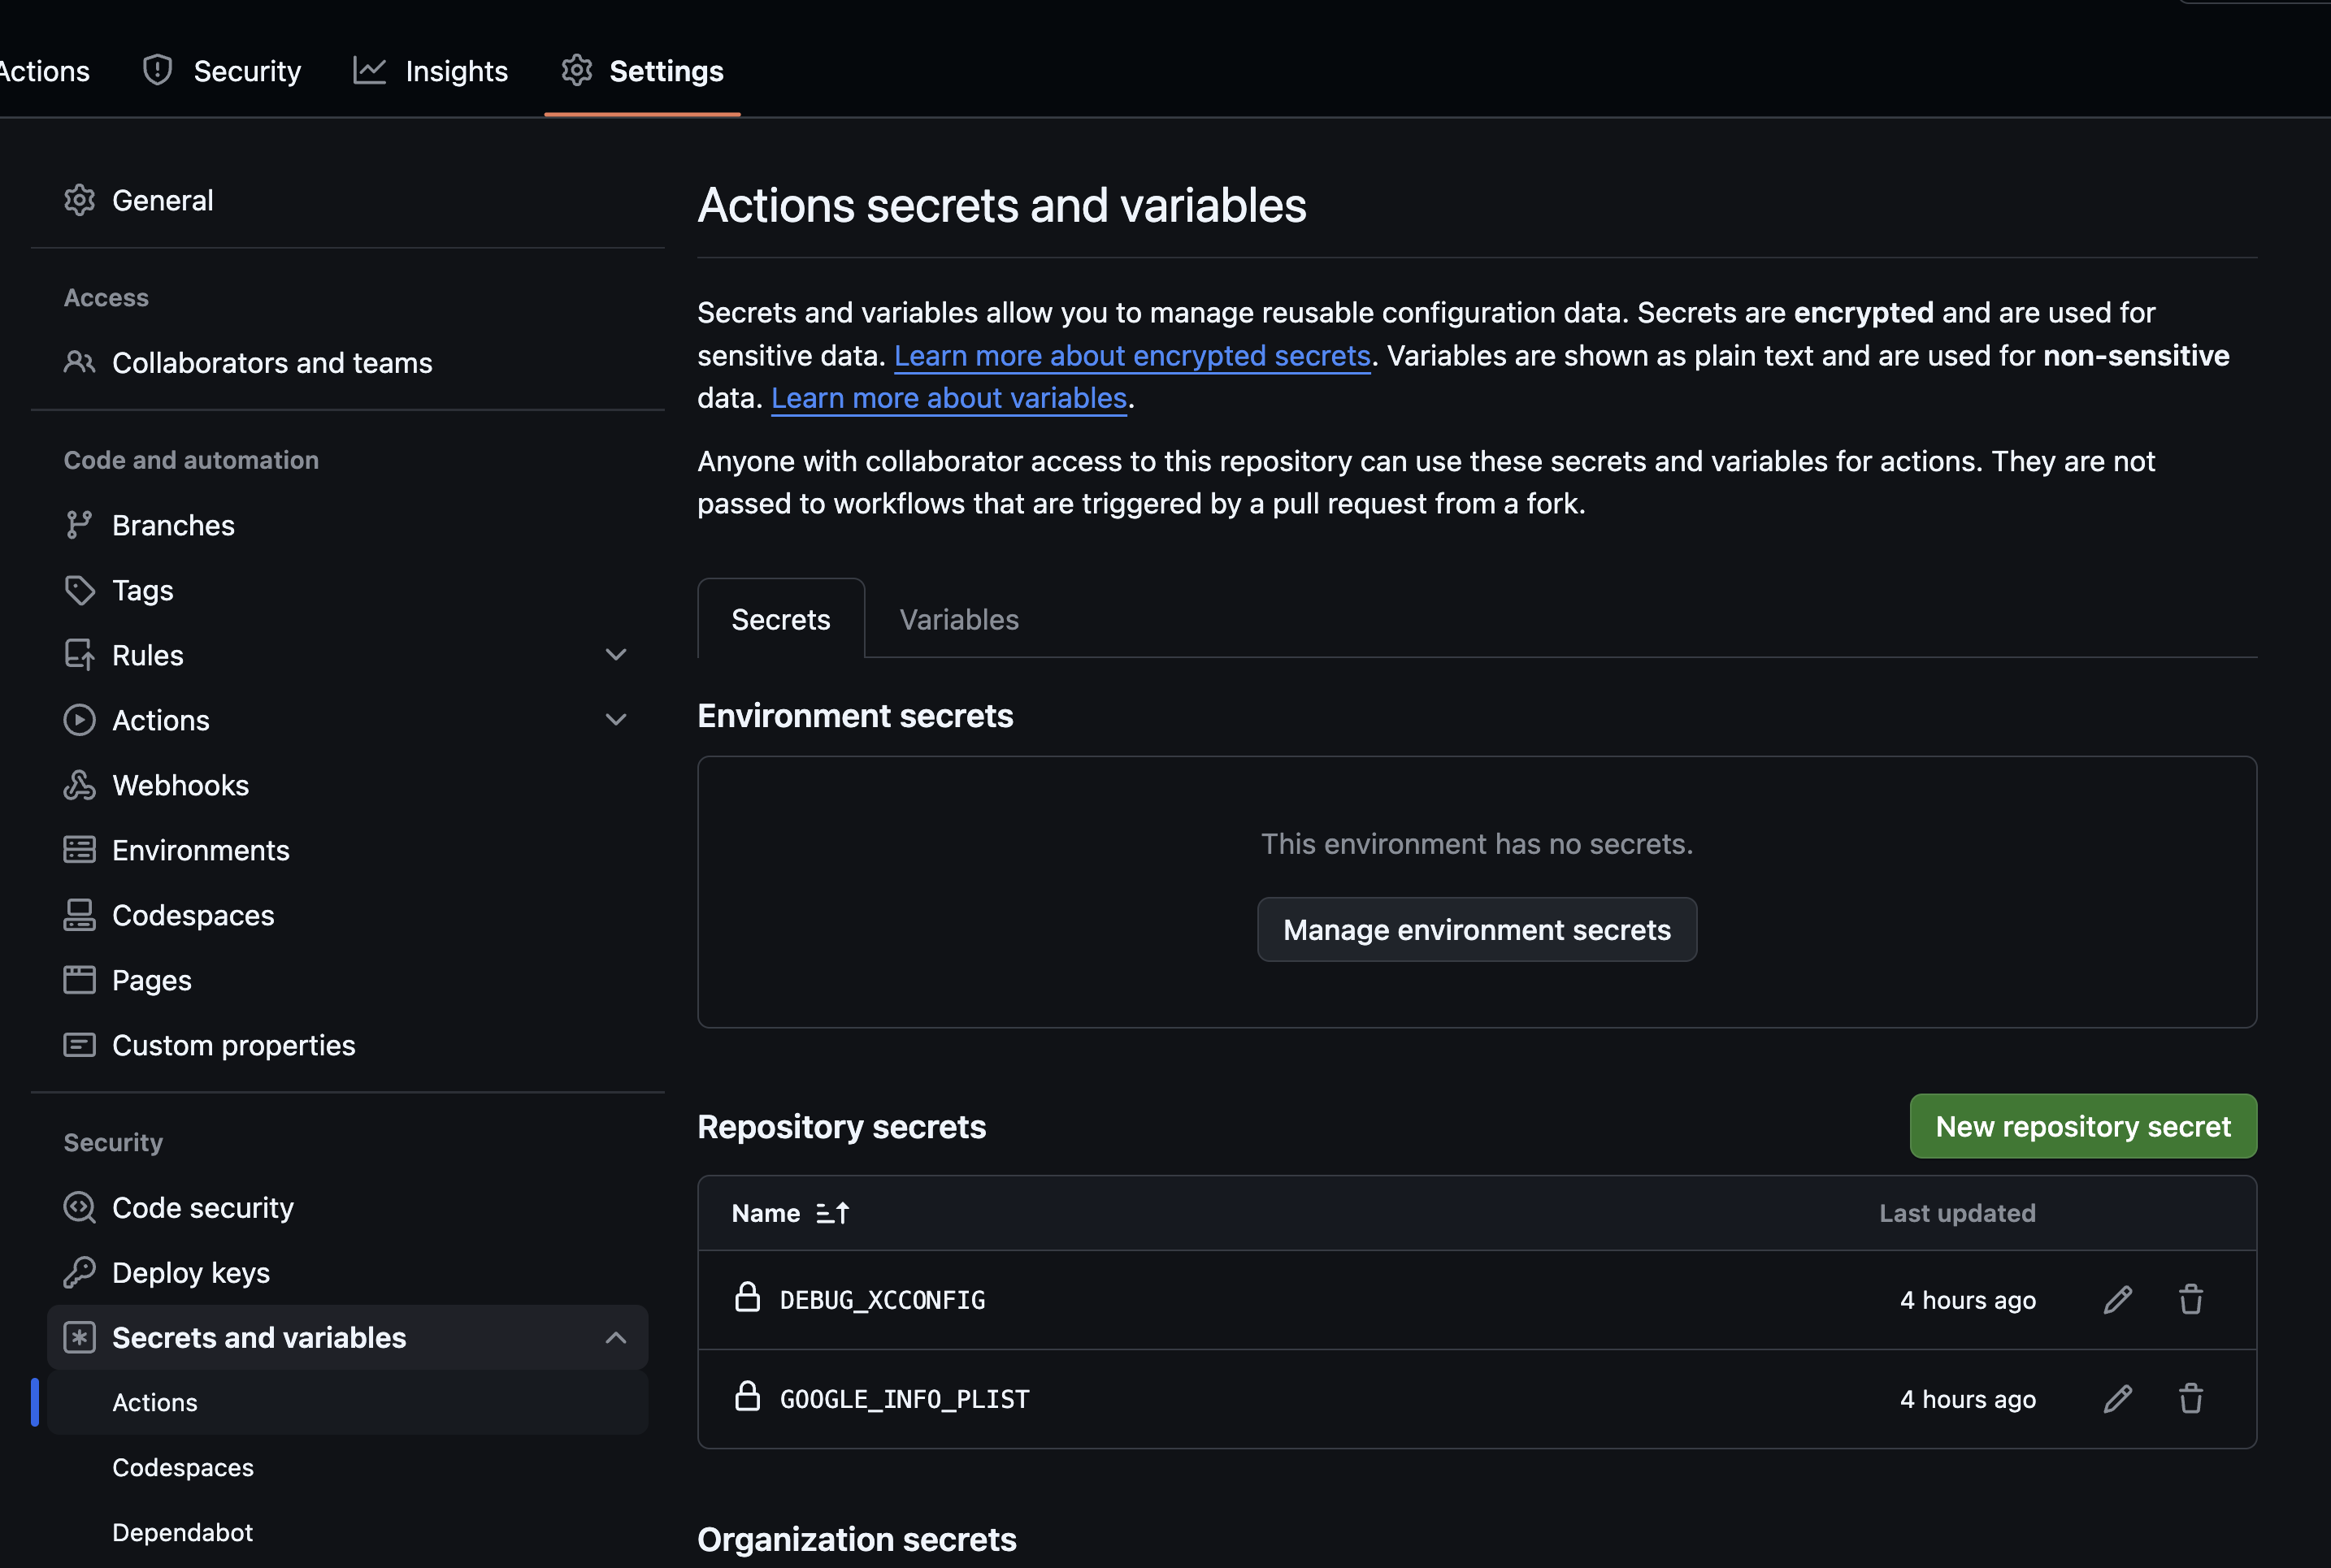Click New repository secret
Image resolution: width=2331 pixels, height=1568 pixels.
click(2083, 1126)
